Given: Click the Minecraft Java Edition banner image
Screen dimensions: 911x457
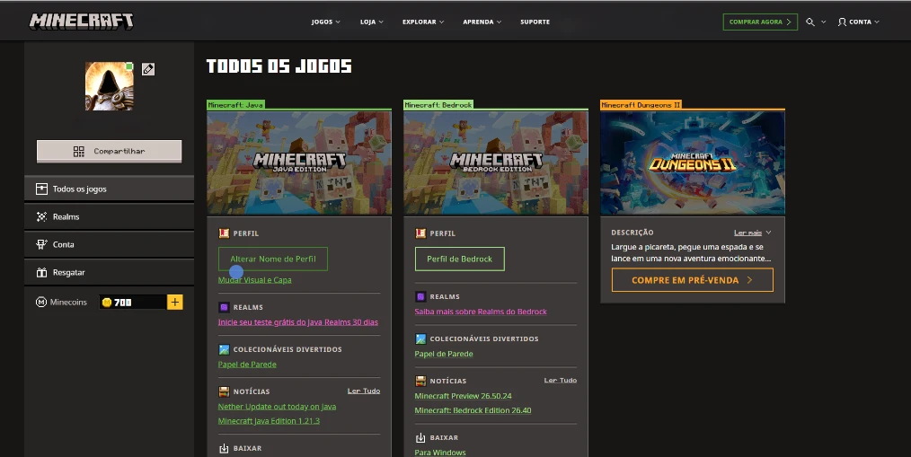Looking at the screenshot, I should 299,163.
